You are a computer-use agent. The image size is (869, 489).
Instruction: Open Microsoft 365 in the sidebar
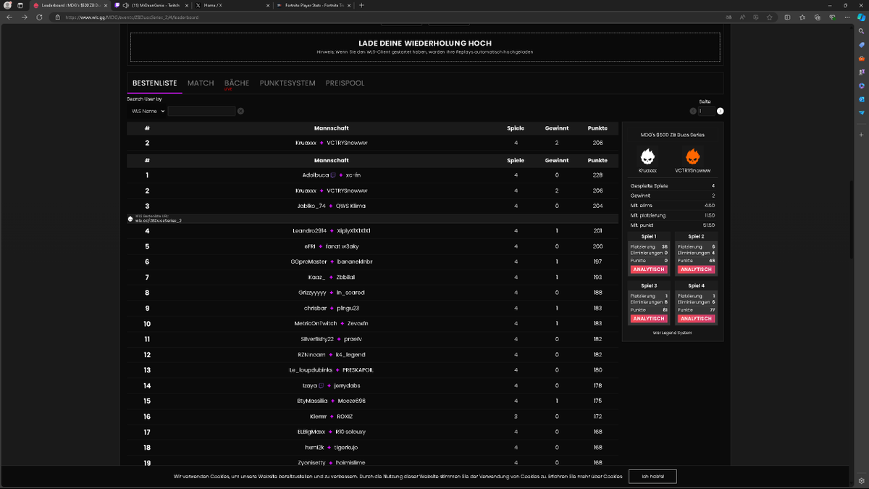[x=861, y=85]
